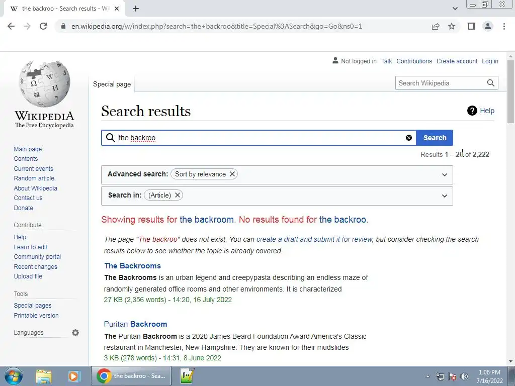Click the blue Search button
The image size is (515, 386).
pyautogui.click(x=435, y=138)
